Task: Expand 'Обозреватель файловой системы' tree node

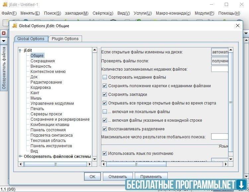Action: click(x=21, y=157)
